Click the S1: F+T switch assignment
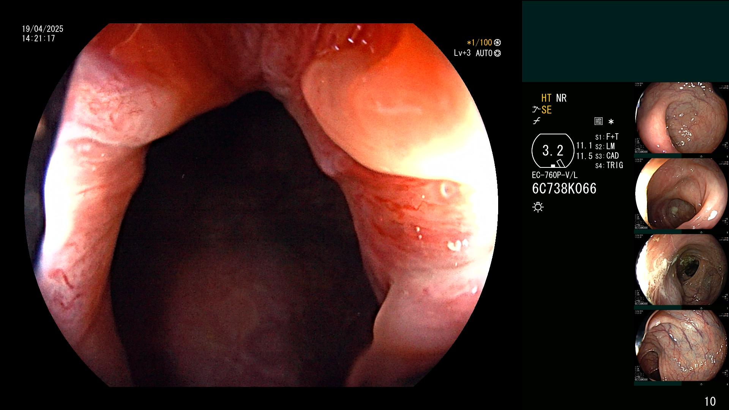The height and width of the screenshot is (410, 729). (x=607, y=137)
